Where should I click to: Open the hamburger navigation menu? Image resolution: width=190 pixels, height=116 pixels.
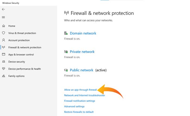(3, 17)
